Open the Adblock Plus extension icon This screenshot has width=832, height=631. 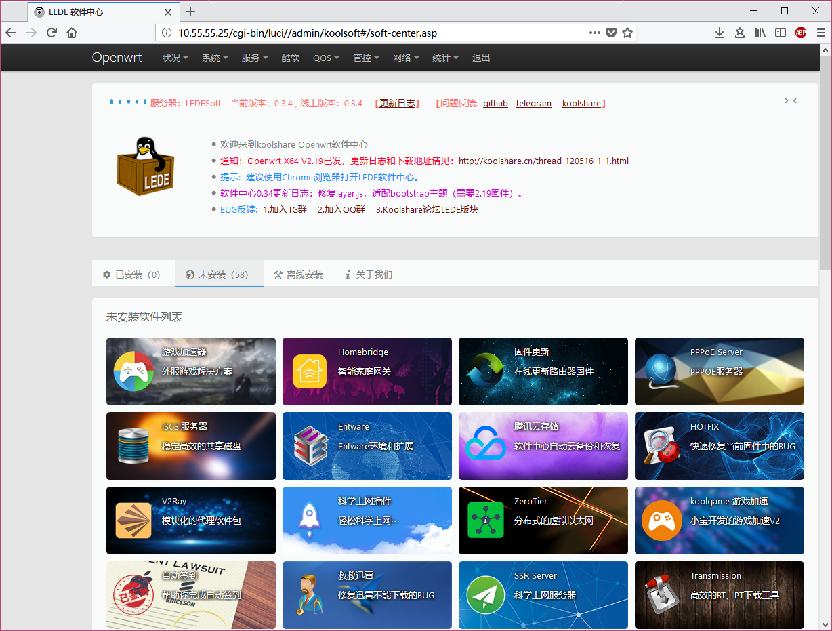[x=801, y=33]
